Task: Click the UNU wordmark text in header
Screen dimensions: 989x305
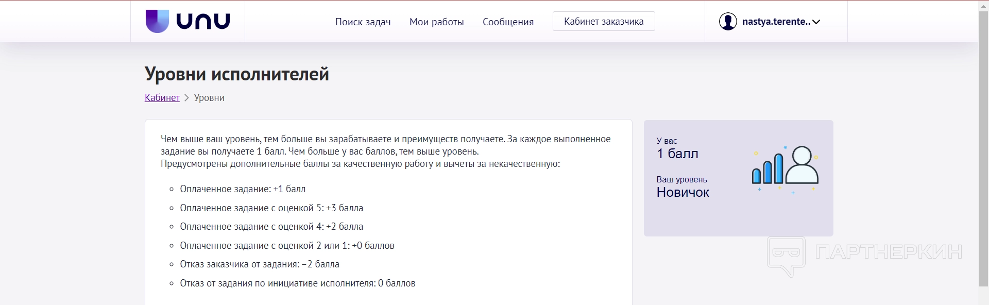Action: [203, 22]
